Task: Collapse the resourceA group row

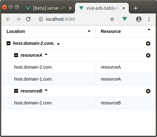Action: point(16,55)
